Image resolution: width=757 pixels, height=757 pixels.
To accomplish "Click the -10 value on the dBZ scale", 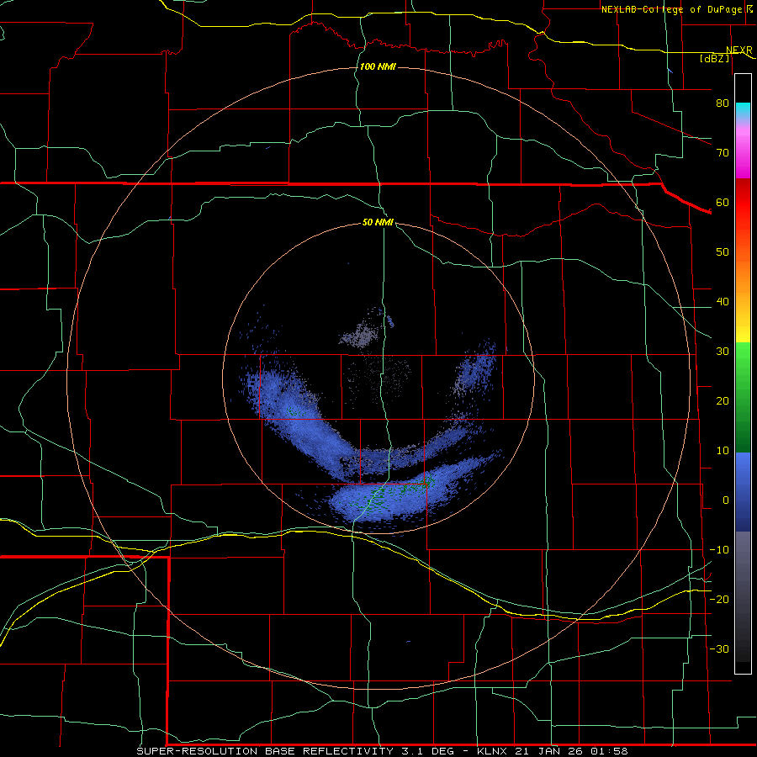I will coord(719,550).
